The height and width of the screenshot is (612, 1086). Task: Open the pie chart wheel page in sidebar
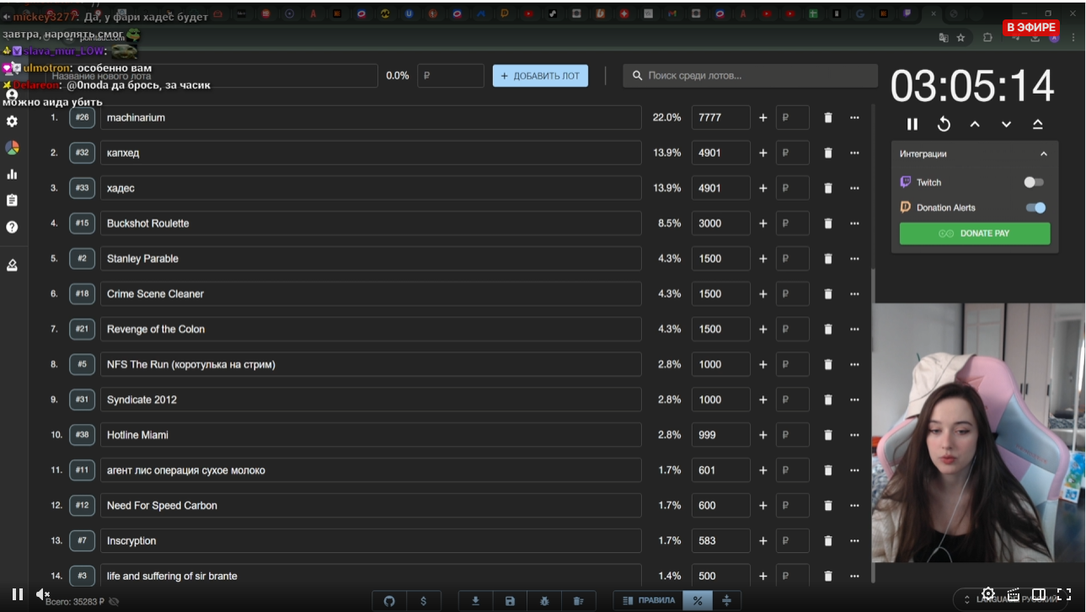point(12,148)
